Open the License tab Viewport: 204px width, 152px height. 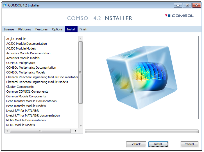click(x=9, y=29)
